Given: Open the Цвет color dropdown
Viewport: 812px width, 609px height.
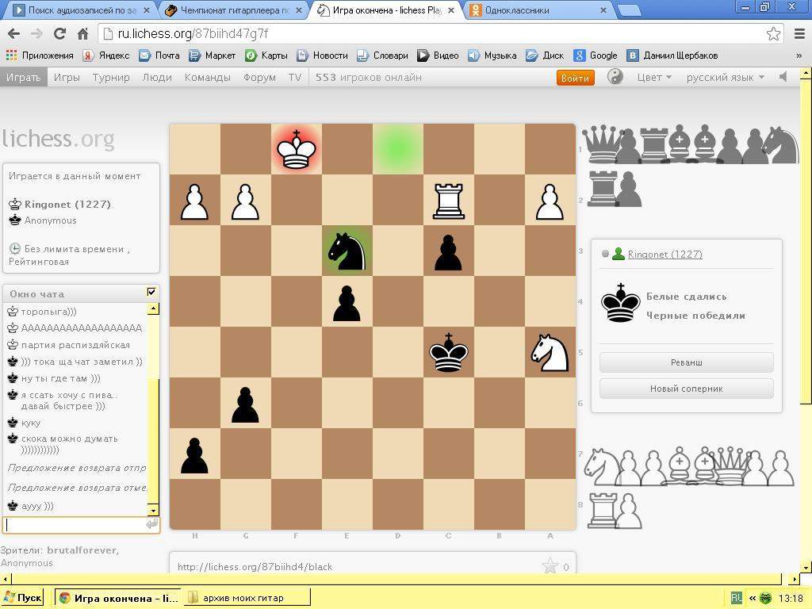Looking at the screenshot, I should pyautogui.click(x=654, y=78).
